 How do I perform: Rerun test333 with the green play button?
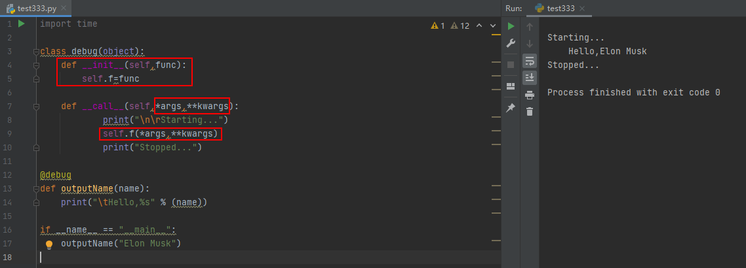coord(511,27)
